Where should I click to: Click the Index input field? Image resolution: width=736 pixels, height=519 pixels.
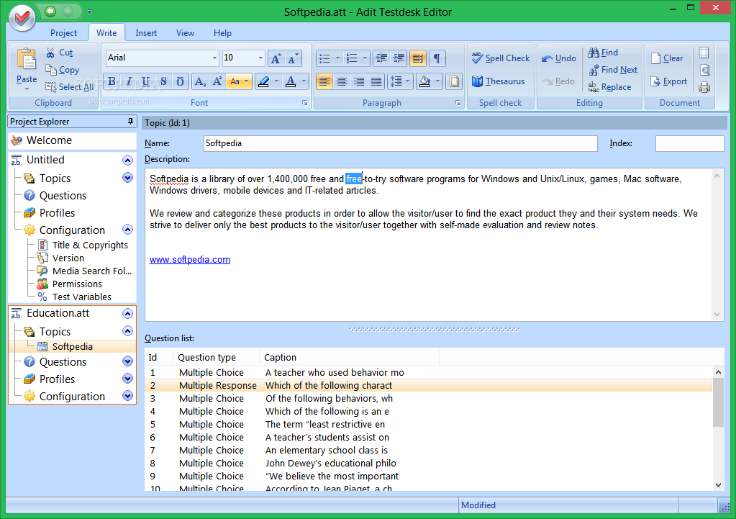pyautogui.click(x=689, y=144)
